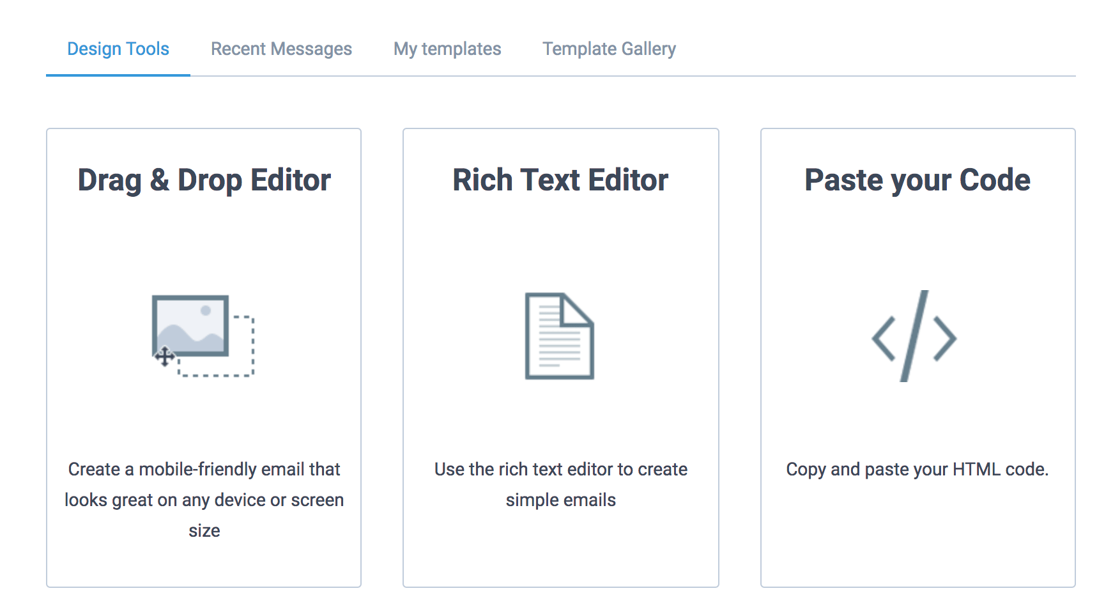Switch to the Recent Messages tab
The width and height of the screenshot is (1113, 616).
pyautogui.click(x=281, y=49)
